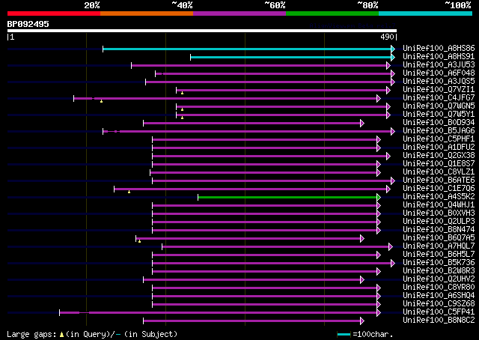Open the UniRef100_B5JAG6 hit label
Screen dimensions: 479x340
[x=439, y=131]
